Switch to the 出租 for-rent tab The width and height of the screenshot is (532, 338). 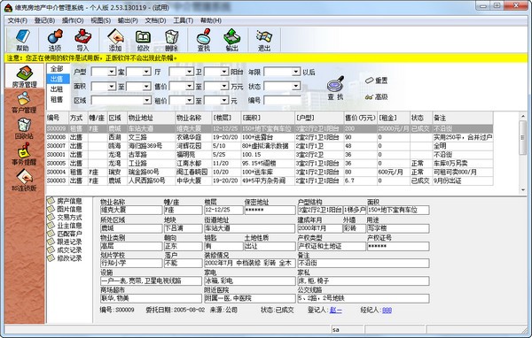pos(57,89)
